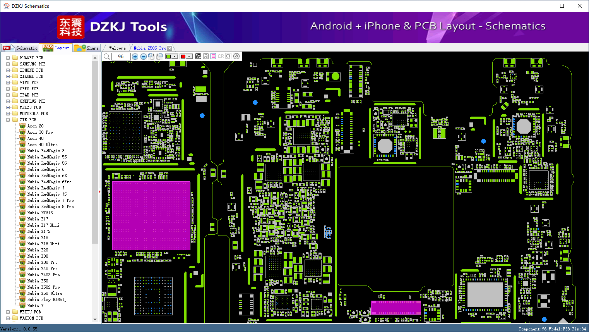Image resolution: width=589 pixels, height=332 pixels.
Task: Select Nubia NX616 in the tree
Action: point(40,213)
